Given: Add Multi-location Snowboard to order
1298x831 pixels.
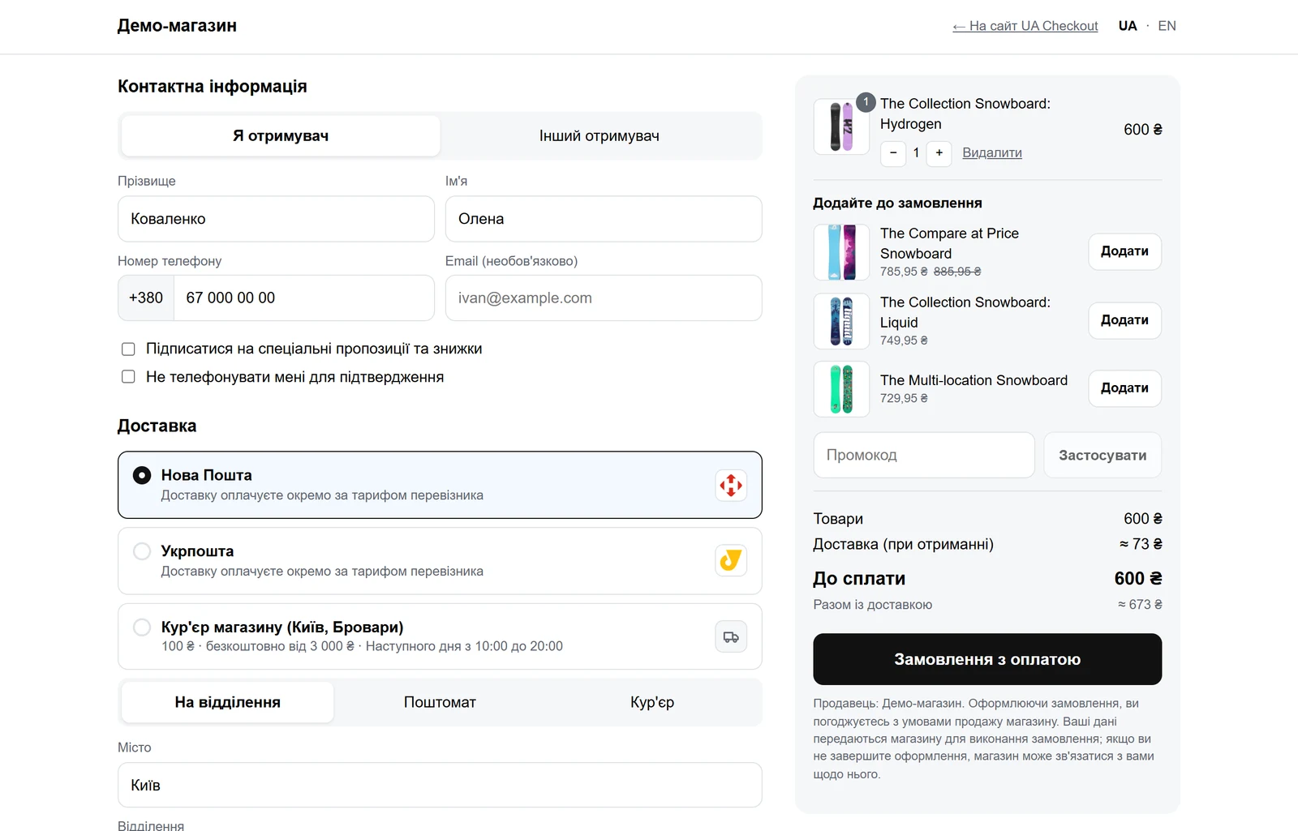Looking at the screenshot, I should click(1124, 388).
